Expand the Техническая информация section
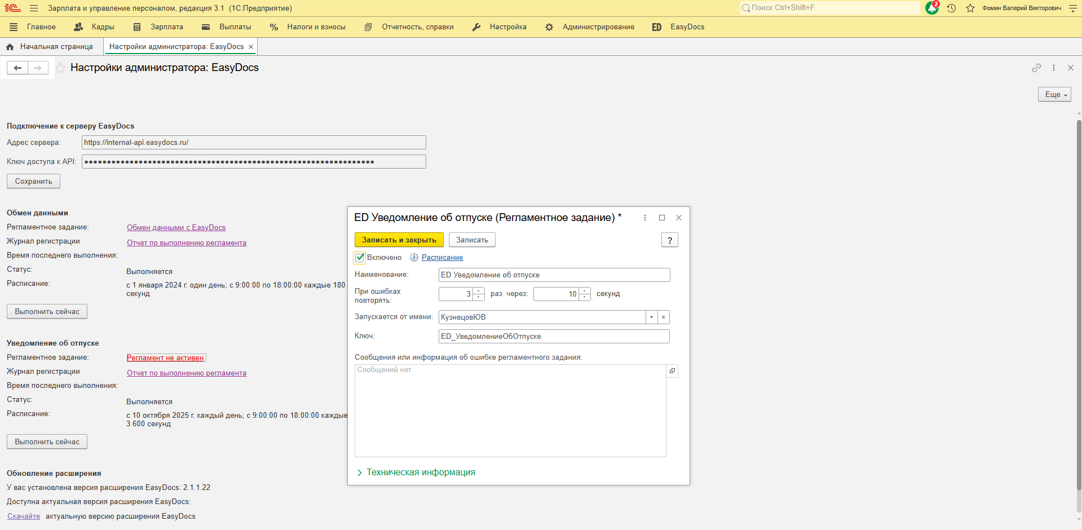 tap(420, 472)
